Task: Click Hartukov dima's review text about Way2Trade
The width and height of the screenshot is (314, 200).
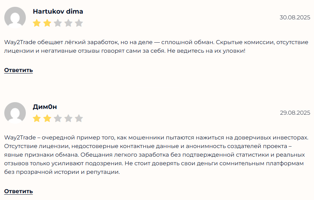Action: coord(156,47)
